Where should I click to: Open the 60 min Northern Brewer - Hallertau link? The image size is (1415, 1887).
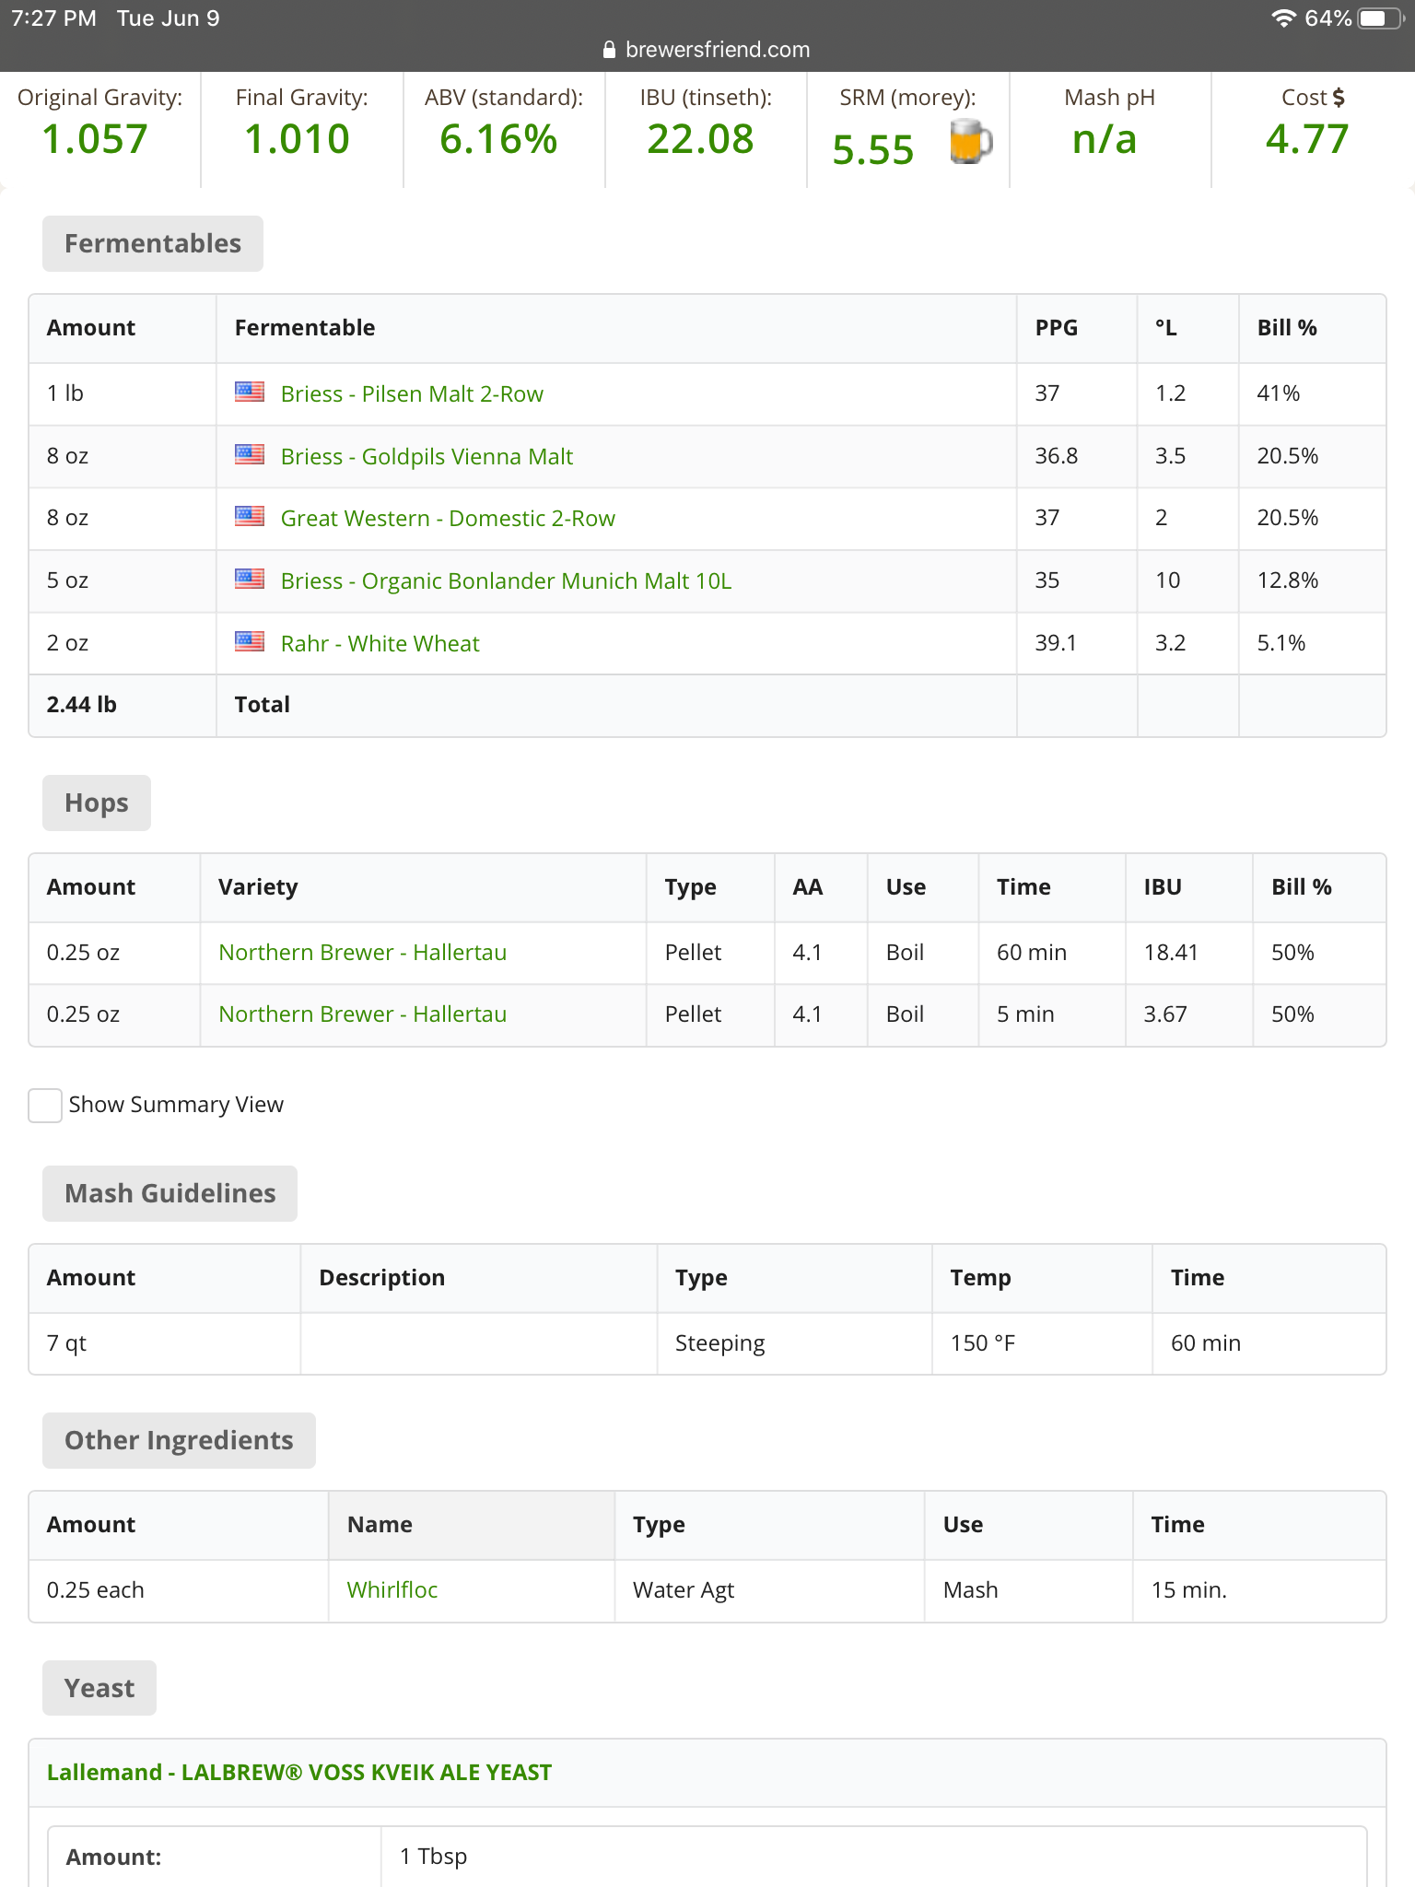(362, 952)
